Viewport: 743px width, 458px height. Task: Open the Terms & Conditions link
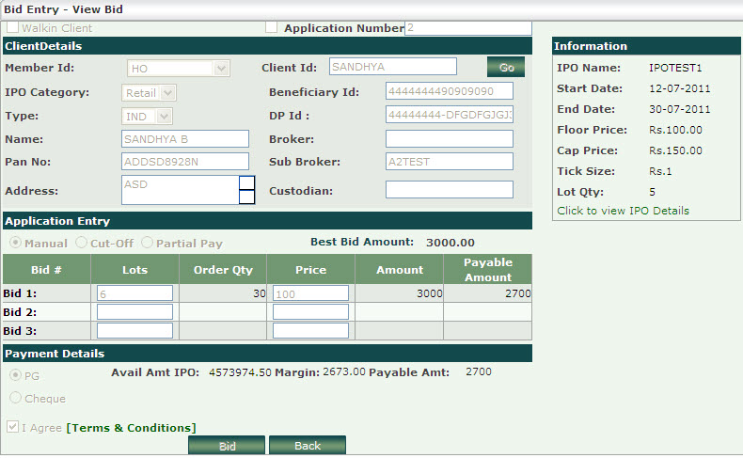pyautogui.click(x=131, y=428)
